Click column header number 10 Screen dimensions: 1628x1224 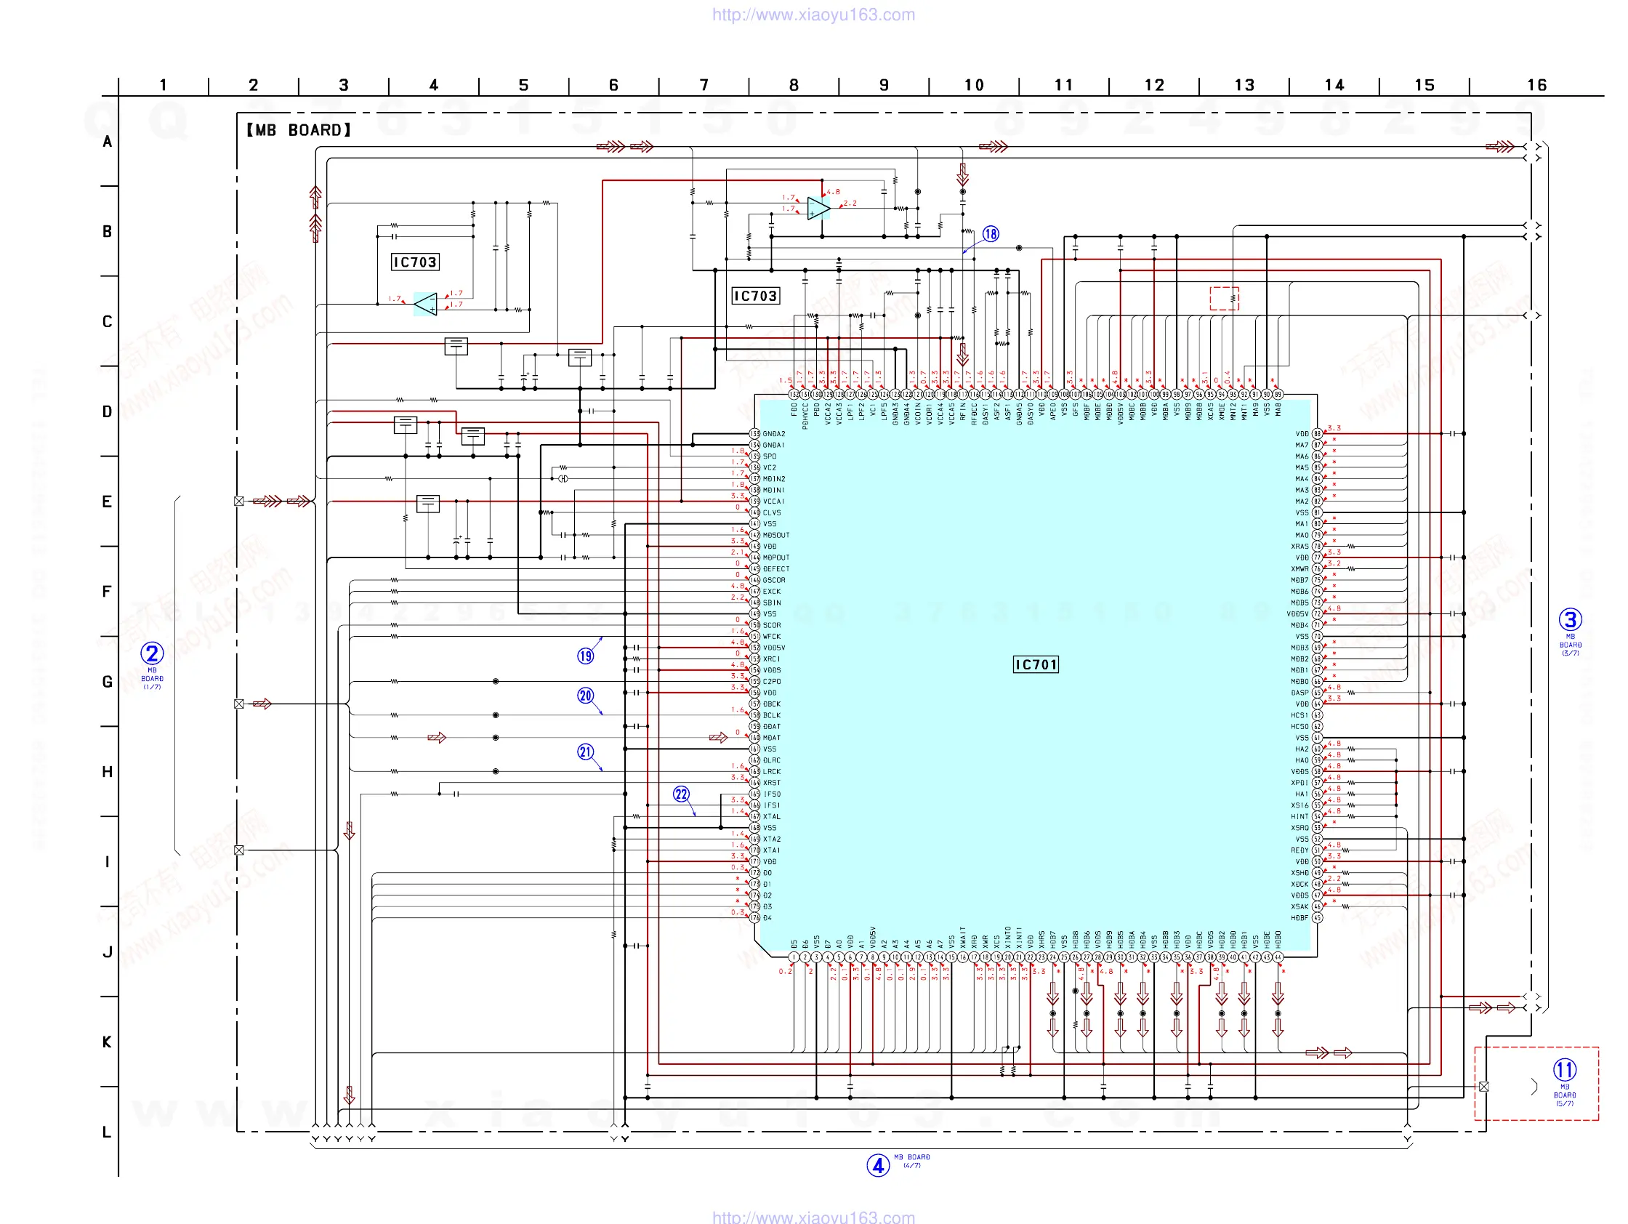pyautogui.click(x=974, y=85)
